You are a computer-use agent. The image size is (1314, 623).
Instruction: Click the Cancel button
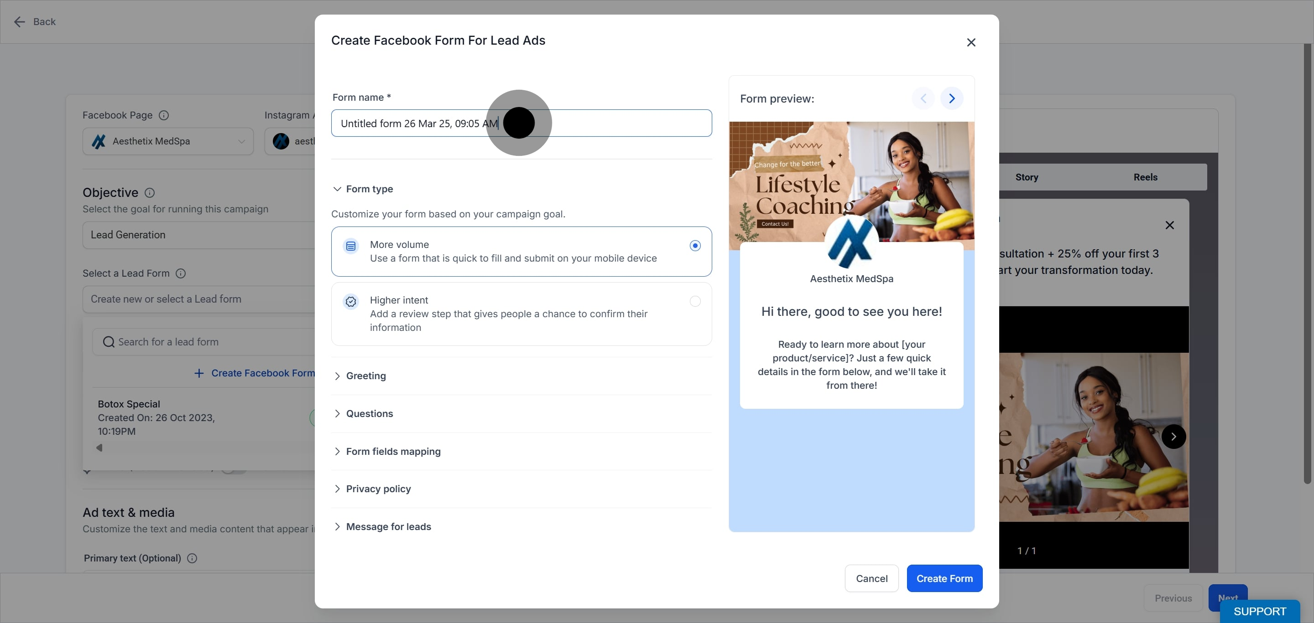pos(871,579)
